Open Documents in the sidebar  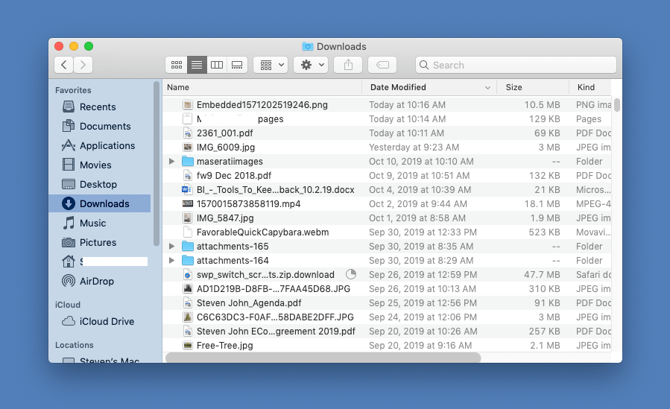tap(99, 126)
